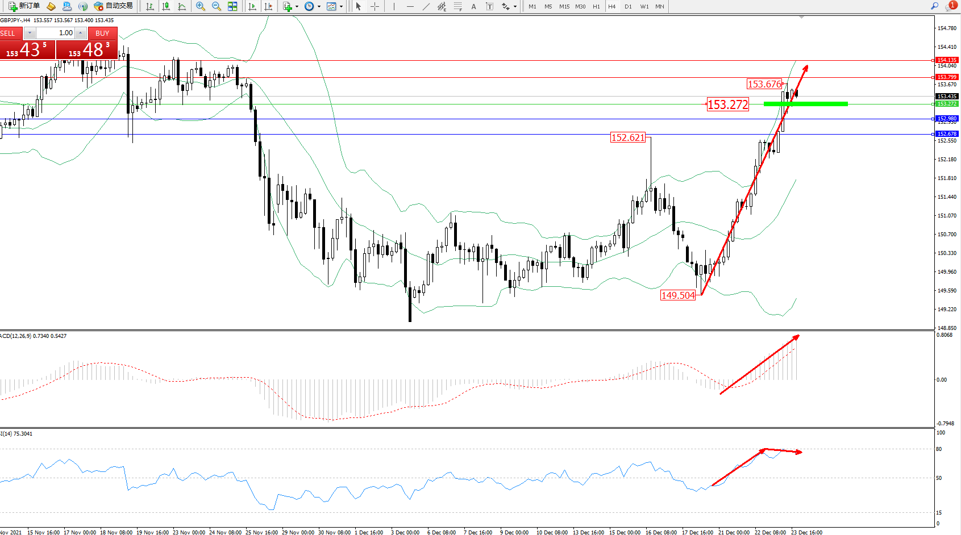Switch chart to candlestick view
The width and height of the screenshot is (961, 535).
pos(166,6)
